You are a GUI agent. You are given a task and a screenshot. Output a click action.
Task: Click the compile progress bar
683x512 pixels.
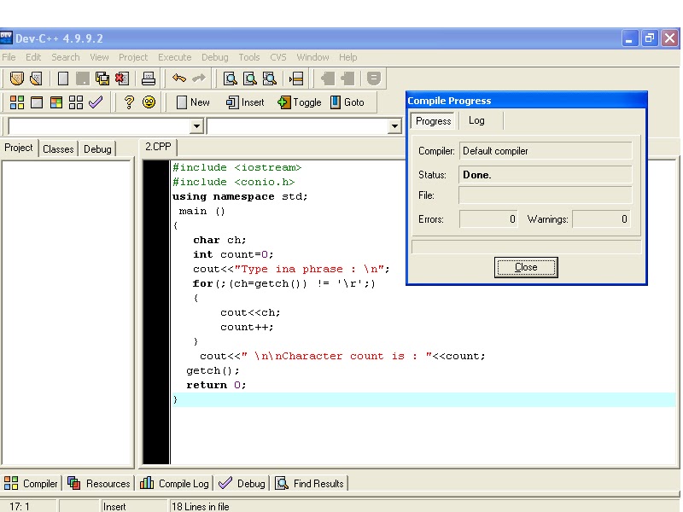(x=526, y=247)
